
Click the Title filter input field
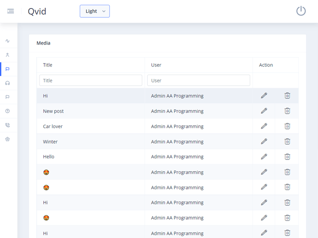point(91,80)
